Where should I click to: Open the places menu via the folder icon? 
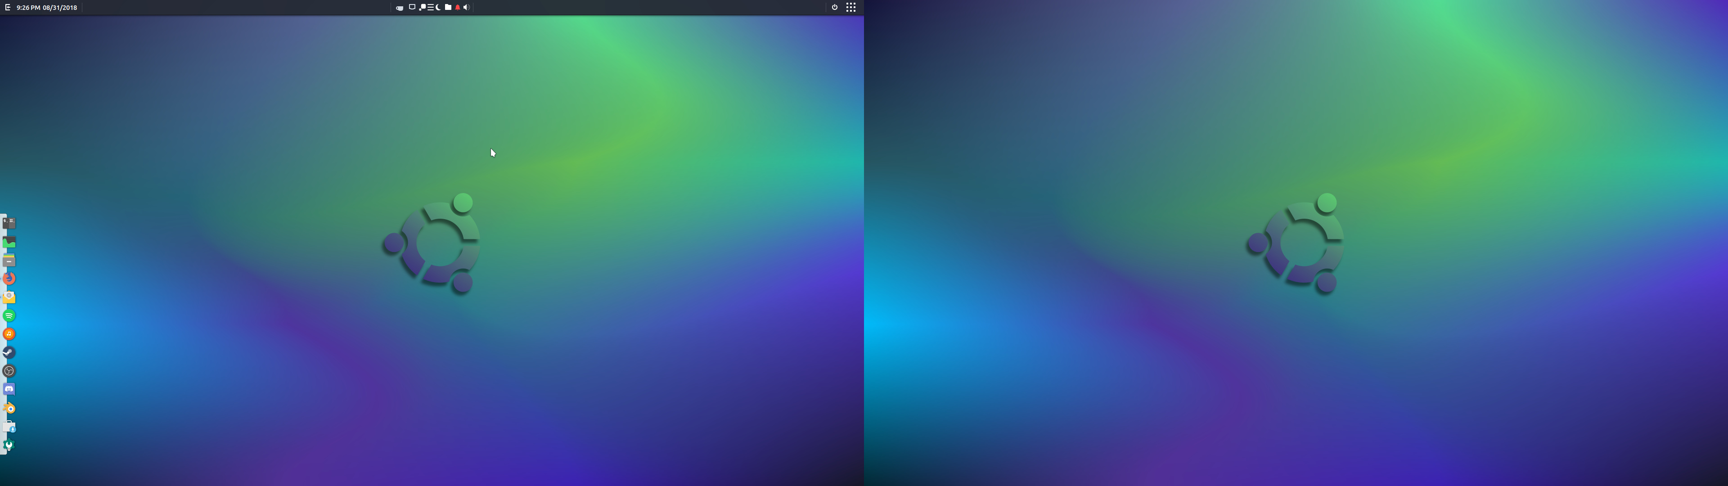point(449,7)
